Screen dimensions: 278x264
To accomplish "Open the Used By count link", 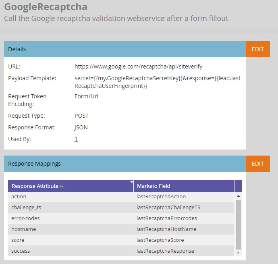I will pyautogui.click(x=76, y=139).
